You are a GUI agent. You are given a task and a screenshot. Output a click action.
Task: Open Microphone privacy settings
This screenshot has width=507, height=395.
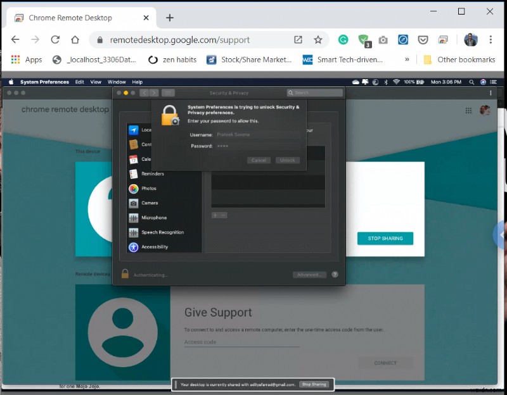[152, 217]
